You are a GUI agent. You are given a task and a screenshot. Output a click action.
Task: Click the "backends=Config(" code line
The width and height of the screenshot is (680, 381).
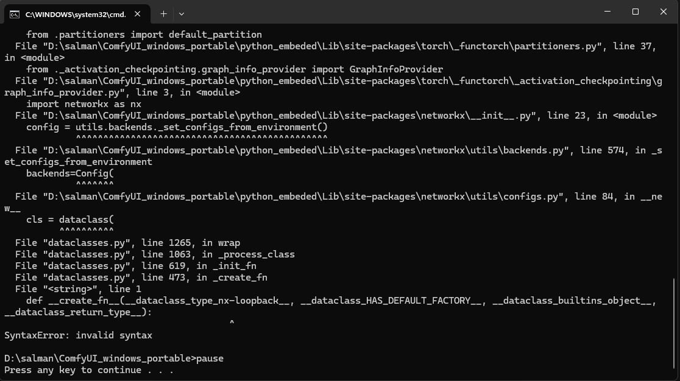point(70,173)
